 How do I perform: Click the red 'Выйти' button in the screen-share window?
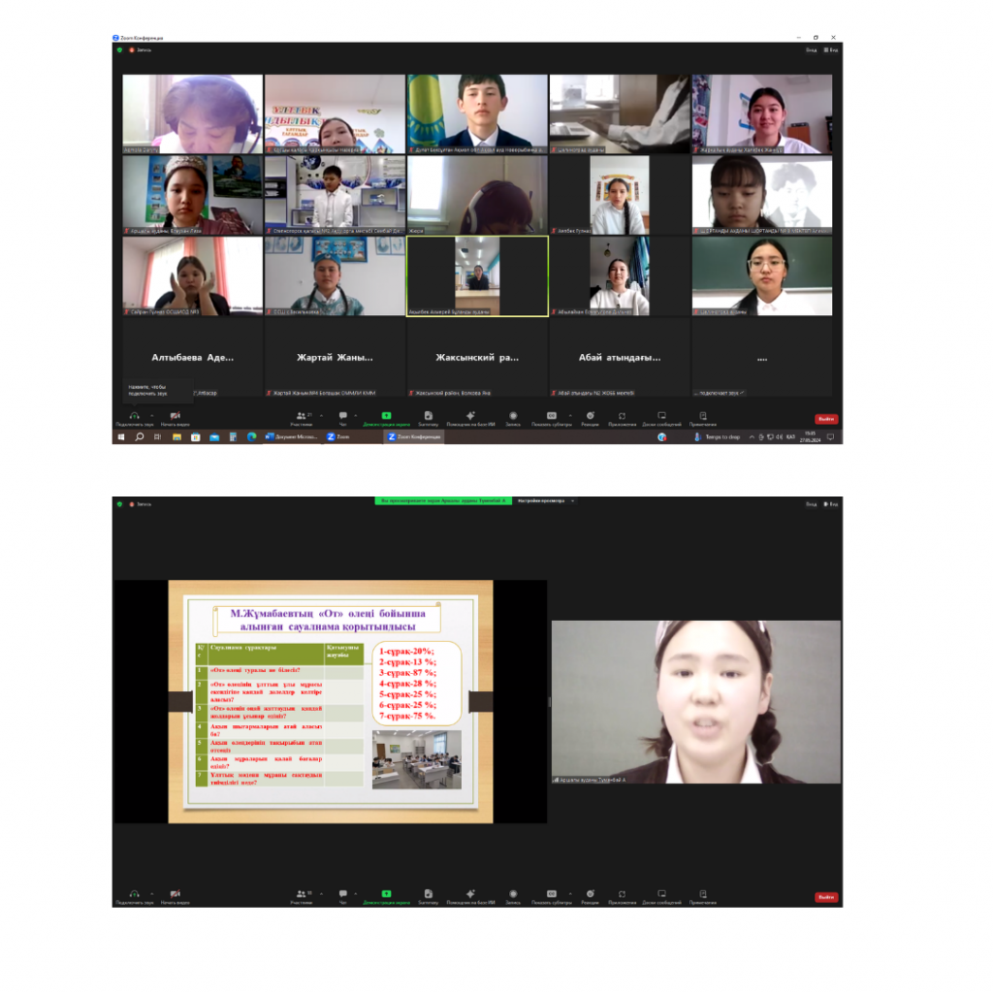point(826,897)
